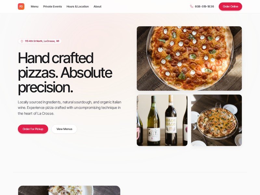The height and width of the screenshot is (195, 260).
Task: Click the Locally sourced ingredients paragraph
Action: point(70,108)
